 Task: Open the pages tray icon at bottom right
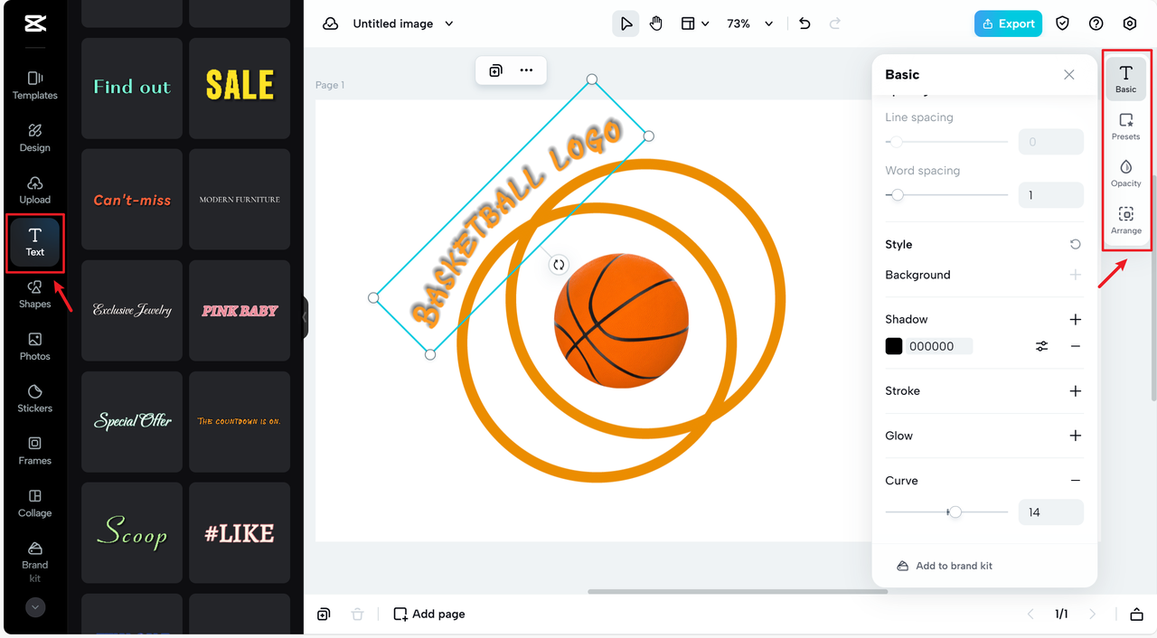click(1137, 615)
